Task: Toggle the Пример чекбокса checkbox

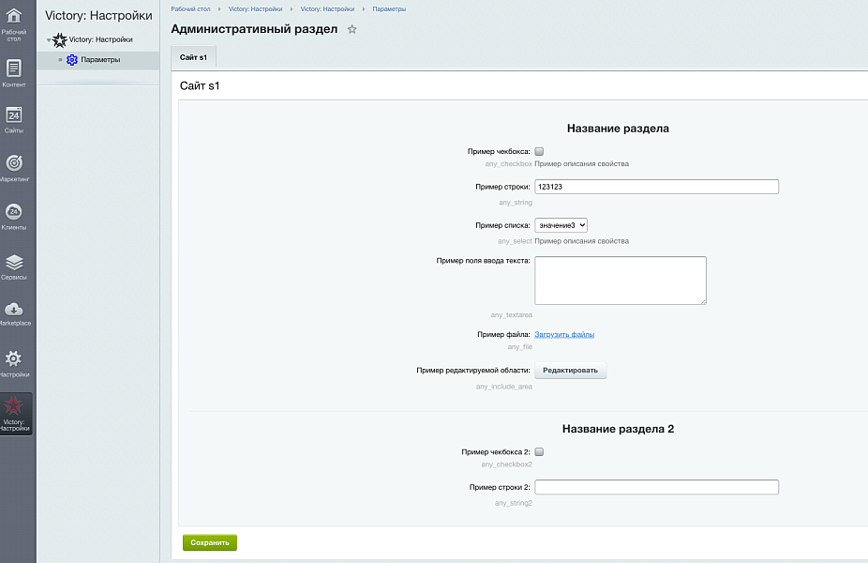Action: click(539, 151)
